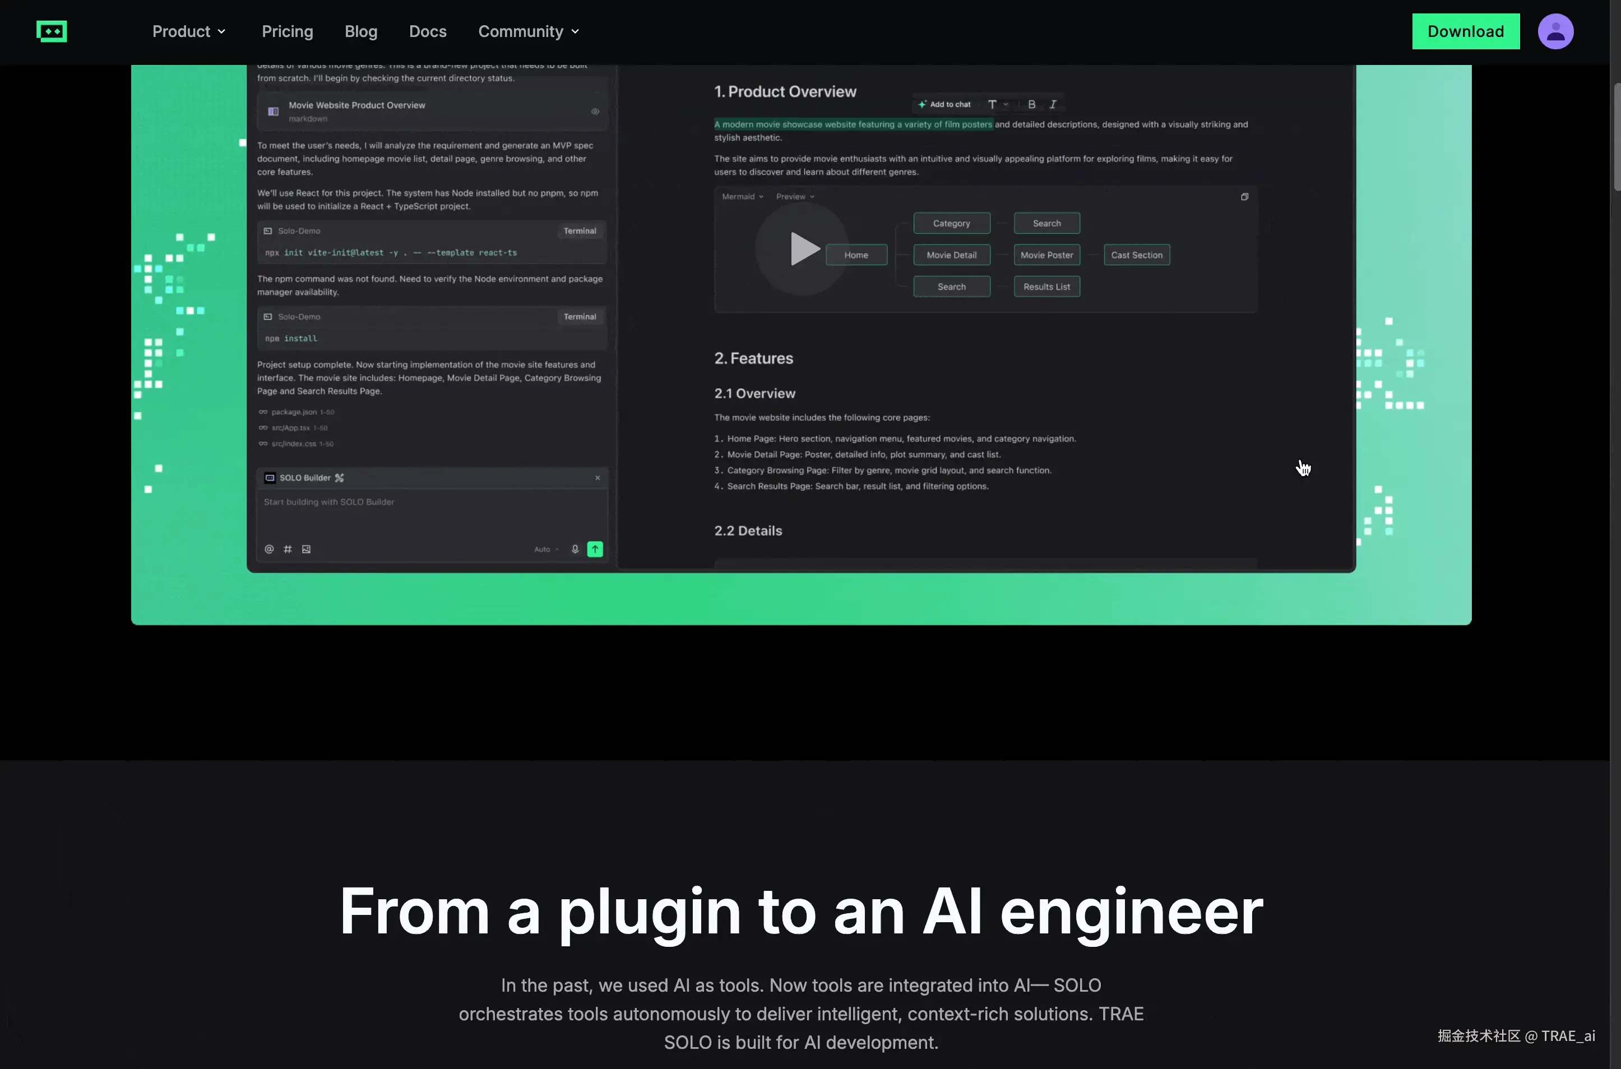Click the green send arrow button

595,550
